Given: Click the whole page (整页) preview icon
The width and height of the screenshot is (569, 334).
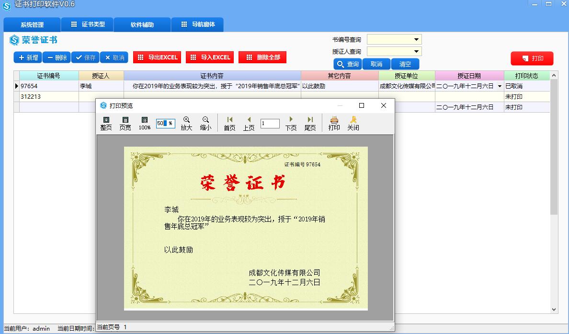Looking at the screenshot, I should pos(106,124).
